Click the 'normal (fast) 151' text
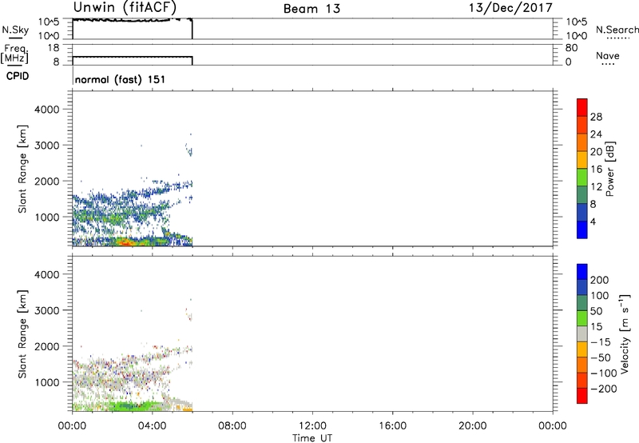 coord(121,79)
